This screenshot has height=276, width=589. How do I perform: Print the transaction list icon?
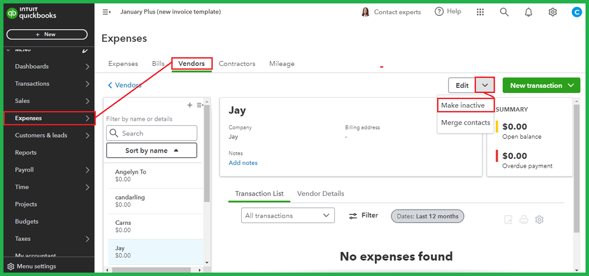[524, 220]
